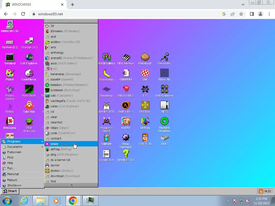Launch Modded BeepBox desktop icon
Viewport: 275px width, 206px height.
(x=164, y=125)
